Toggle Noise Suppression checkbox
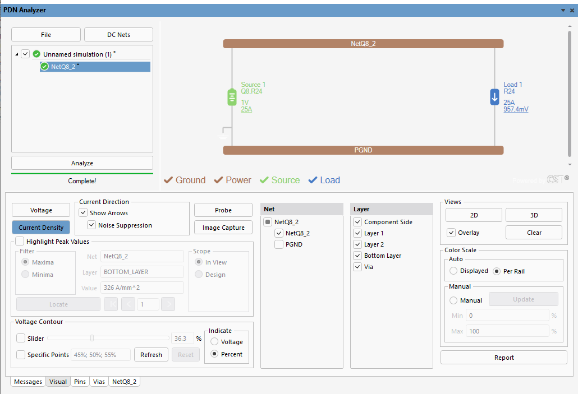Image resolution: width=578 pixels, height=394 pixels. point(92,225)
